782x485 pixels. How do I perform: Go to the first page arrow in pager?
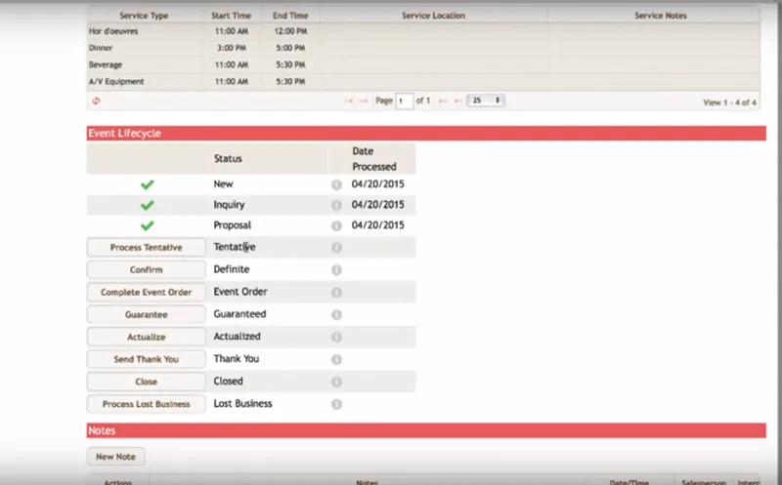coord(349,101)
